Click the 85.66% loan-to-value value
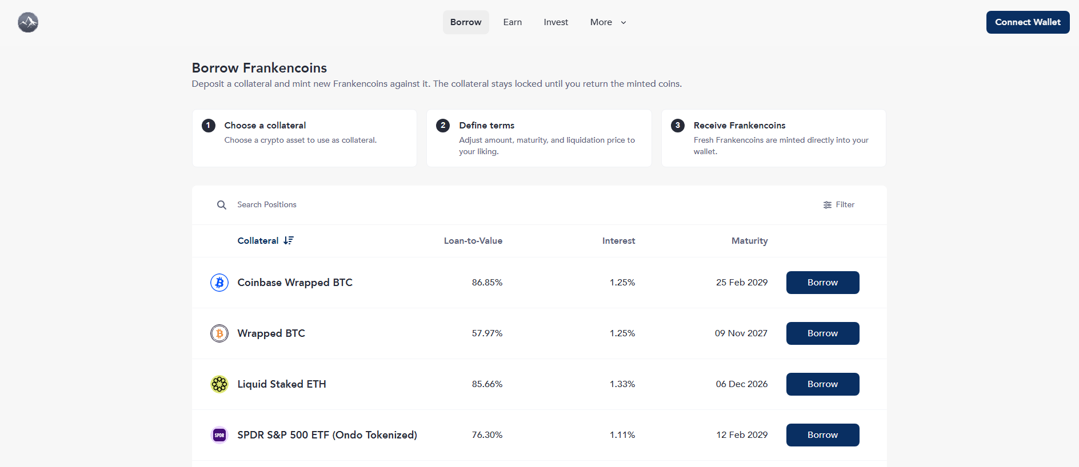Screen dimensions: 1079x467 (487, 384)
